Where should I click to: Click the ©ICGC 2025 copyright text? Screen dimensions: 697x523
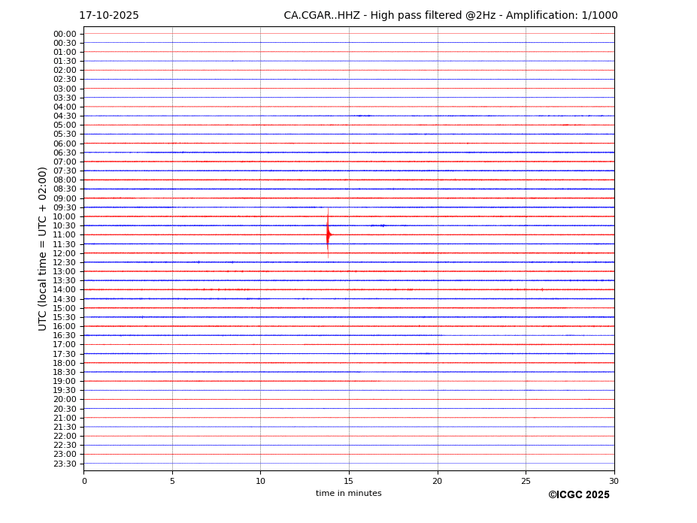point(578,495)
